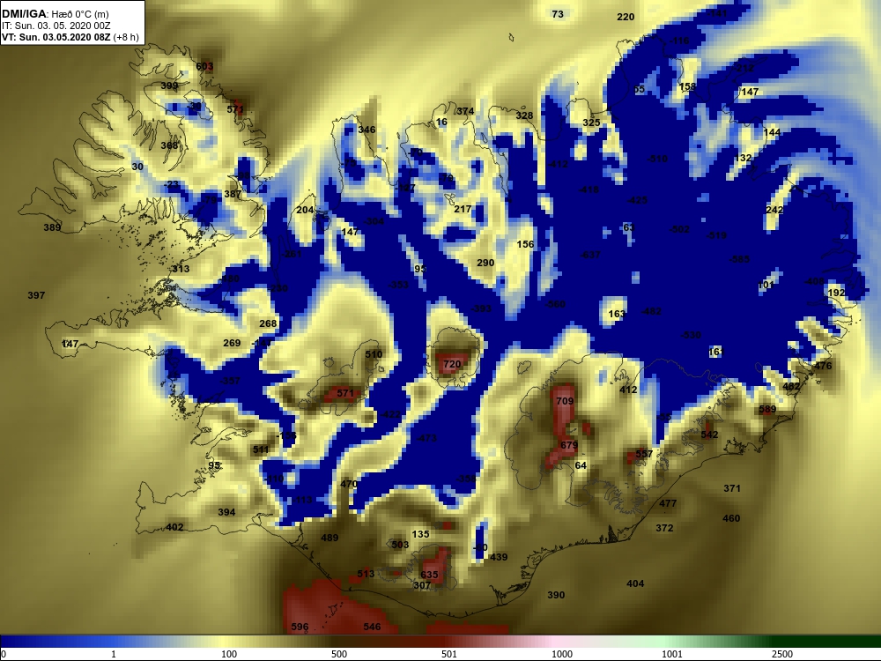Click the 132 map value
881x661 pixels.
(x=743, y=158)
